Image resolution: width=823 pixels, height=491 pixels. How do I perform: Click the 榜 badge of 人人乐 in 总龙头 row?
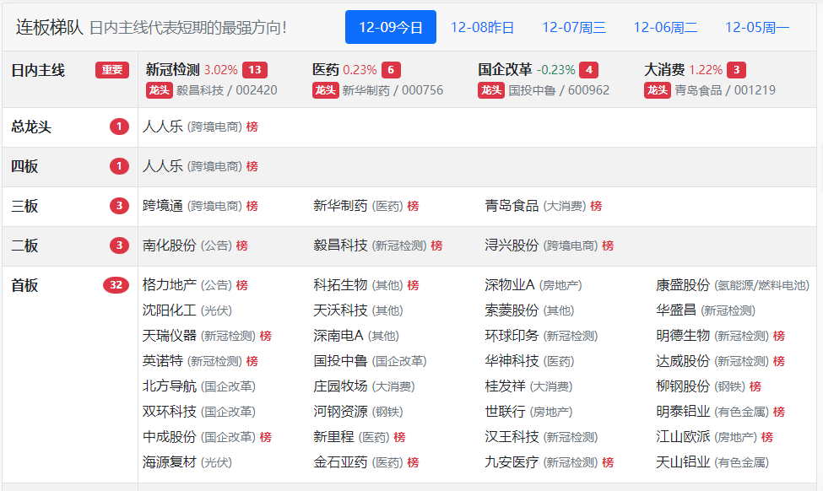(252, 127)
